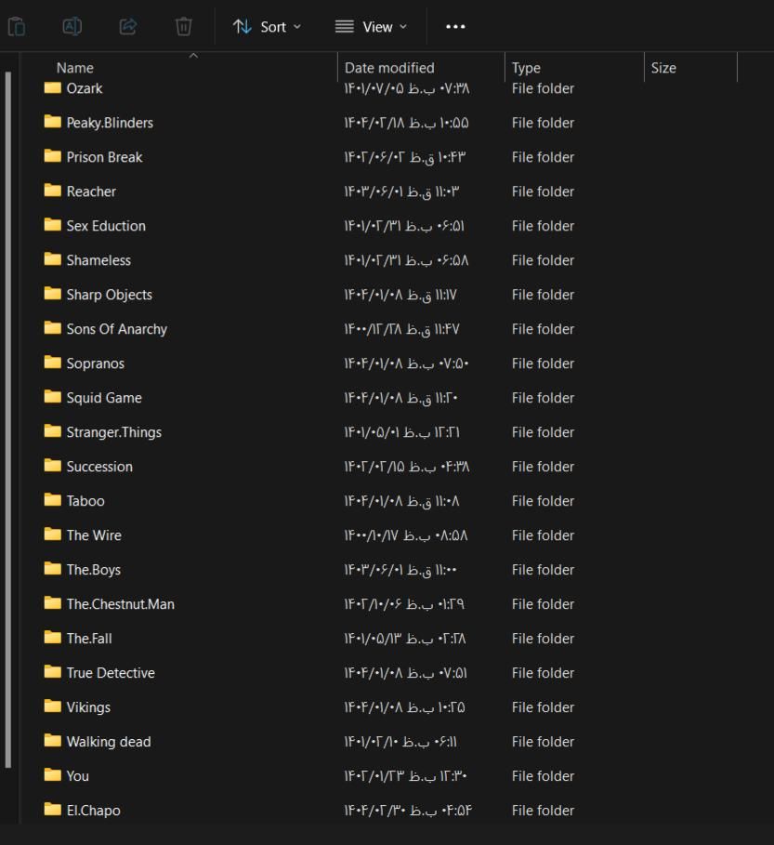The width and height of the screenshot is (774, 845).
Task: Click the vertical scrollbar on left
Action: click(x=8, y=418)
